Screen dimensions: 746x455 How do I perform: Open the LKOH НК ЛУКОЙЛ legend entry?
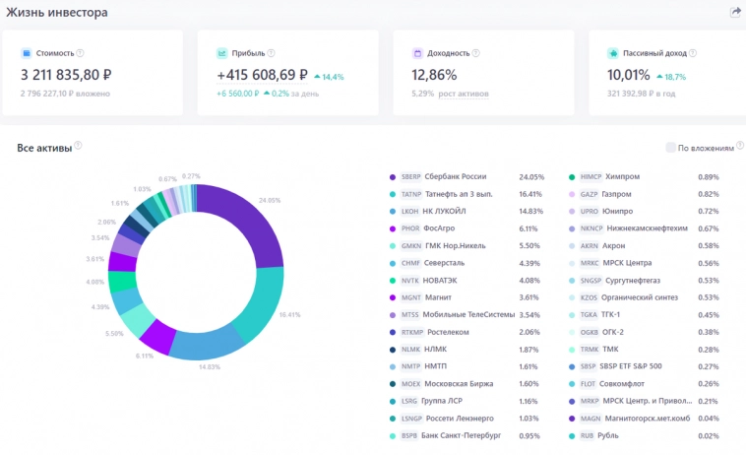[466, 212]
